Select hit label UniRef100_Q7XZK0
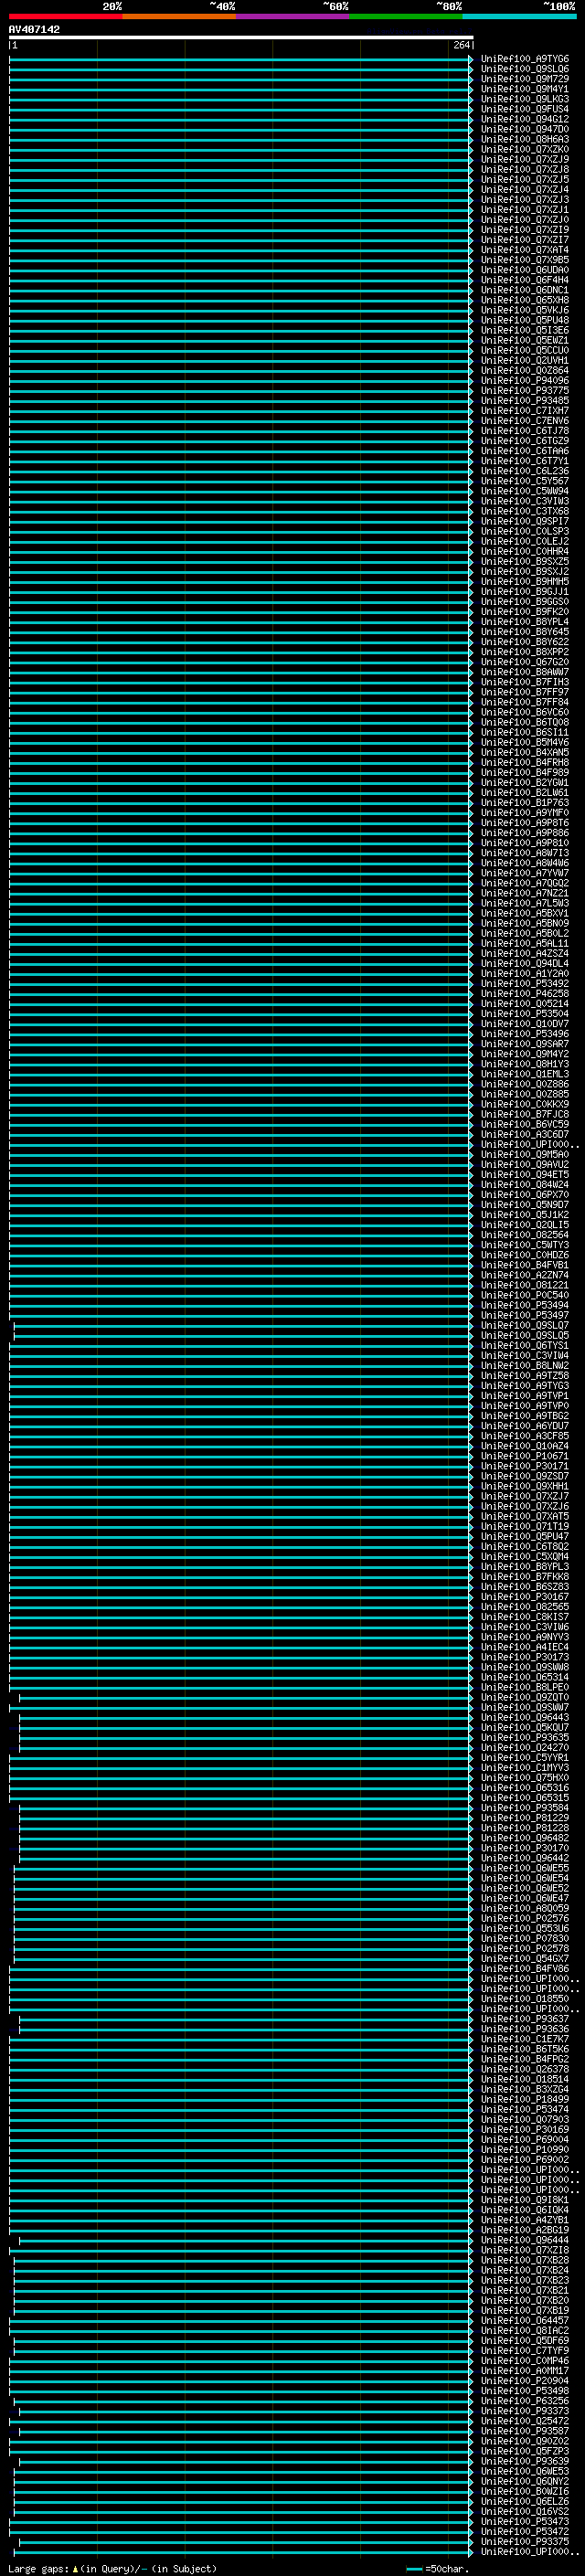 (x=525, y=149)
